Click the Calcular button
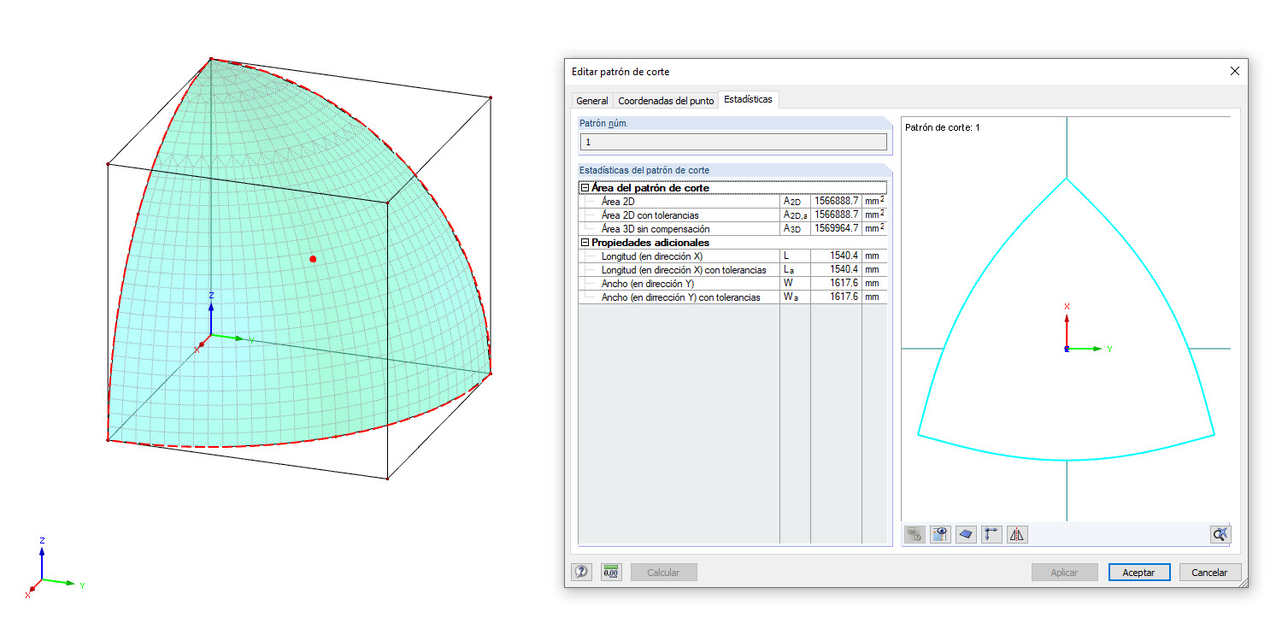The image size is (1282, 623). (663, 573)
